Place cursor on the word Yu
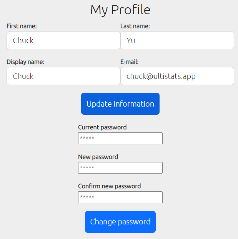238x239 pixels. click(131, 40)
